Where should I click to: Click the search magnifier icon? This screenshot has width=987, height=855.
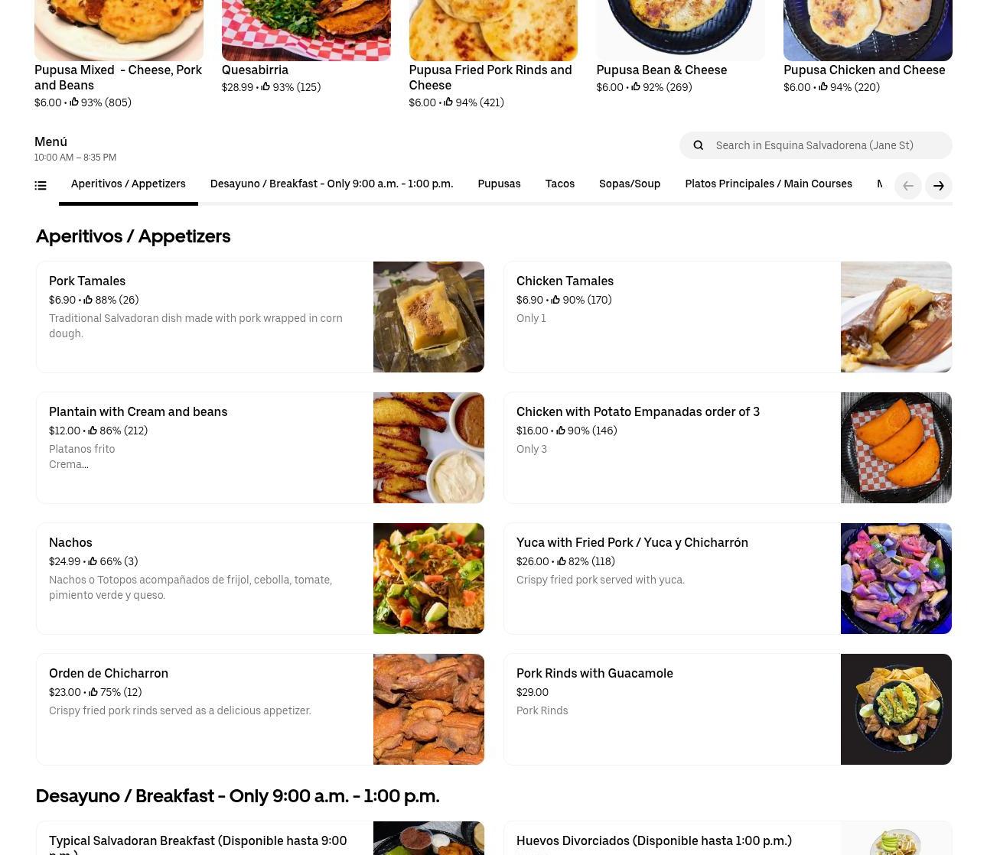[698, 145]
